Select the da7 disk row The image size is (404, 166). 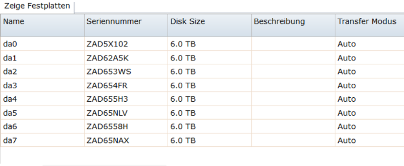[202, 140]
